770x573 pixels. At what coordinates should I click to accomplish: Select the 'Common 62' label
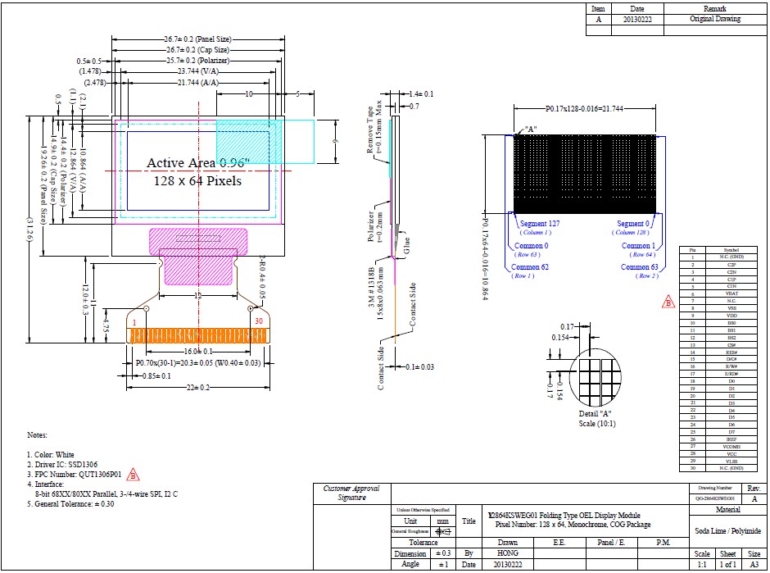[530, 267]
